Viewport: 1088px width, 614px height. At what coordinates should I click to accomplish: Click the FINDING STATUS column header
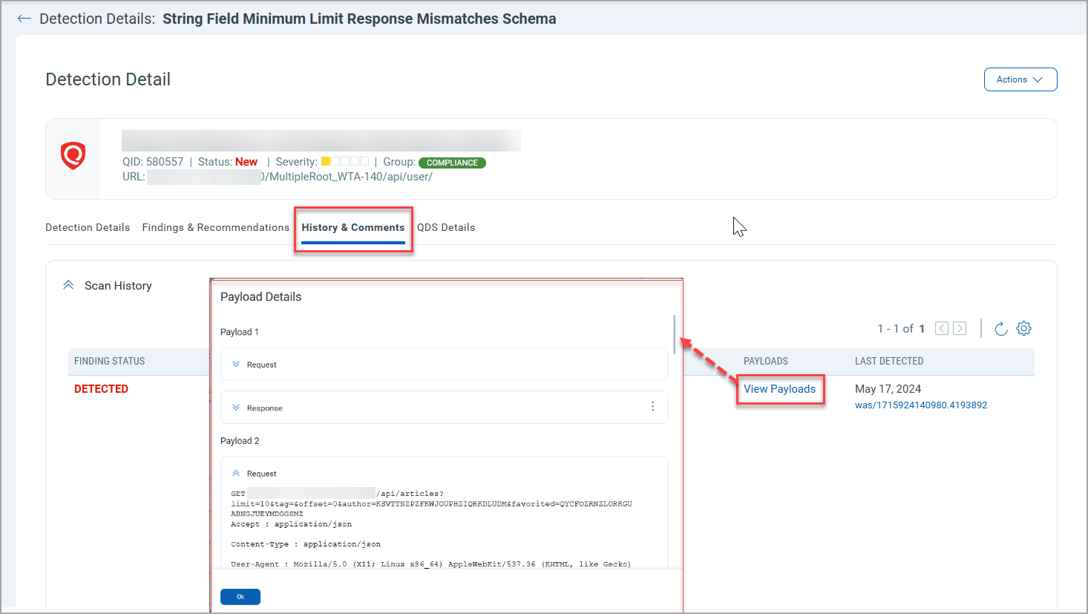[x=110, y=361]
